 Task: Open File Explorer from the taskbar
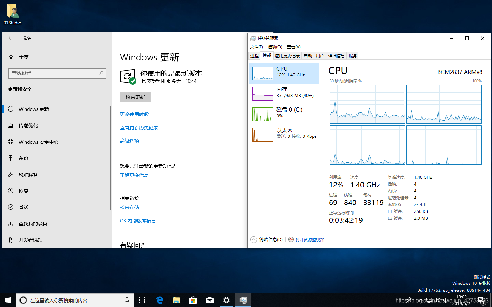click(176, 300)
